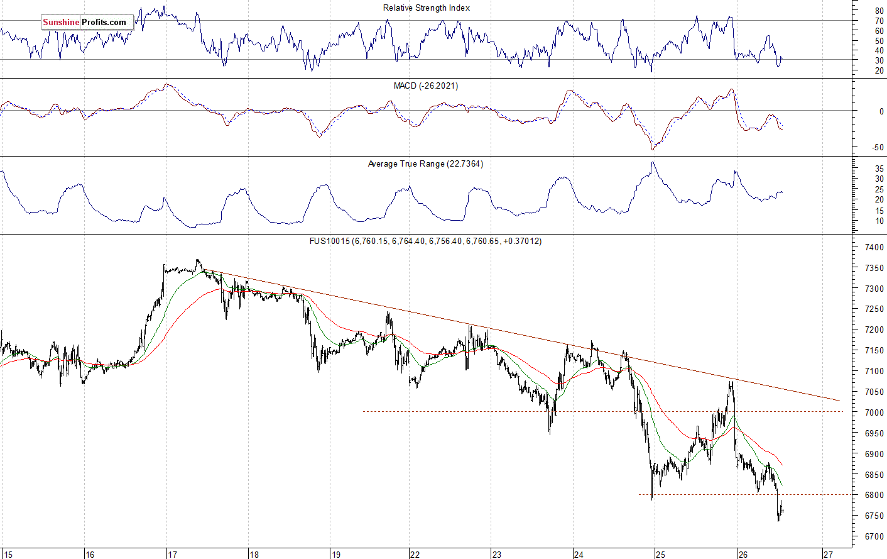Click the date 24 on time axis

tap(579, 555)
